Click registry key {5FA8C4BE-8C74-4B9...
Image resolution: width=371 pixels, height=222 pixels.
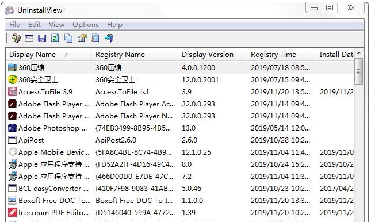coord(133,152)
